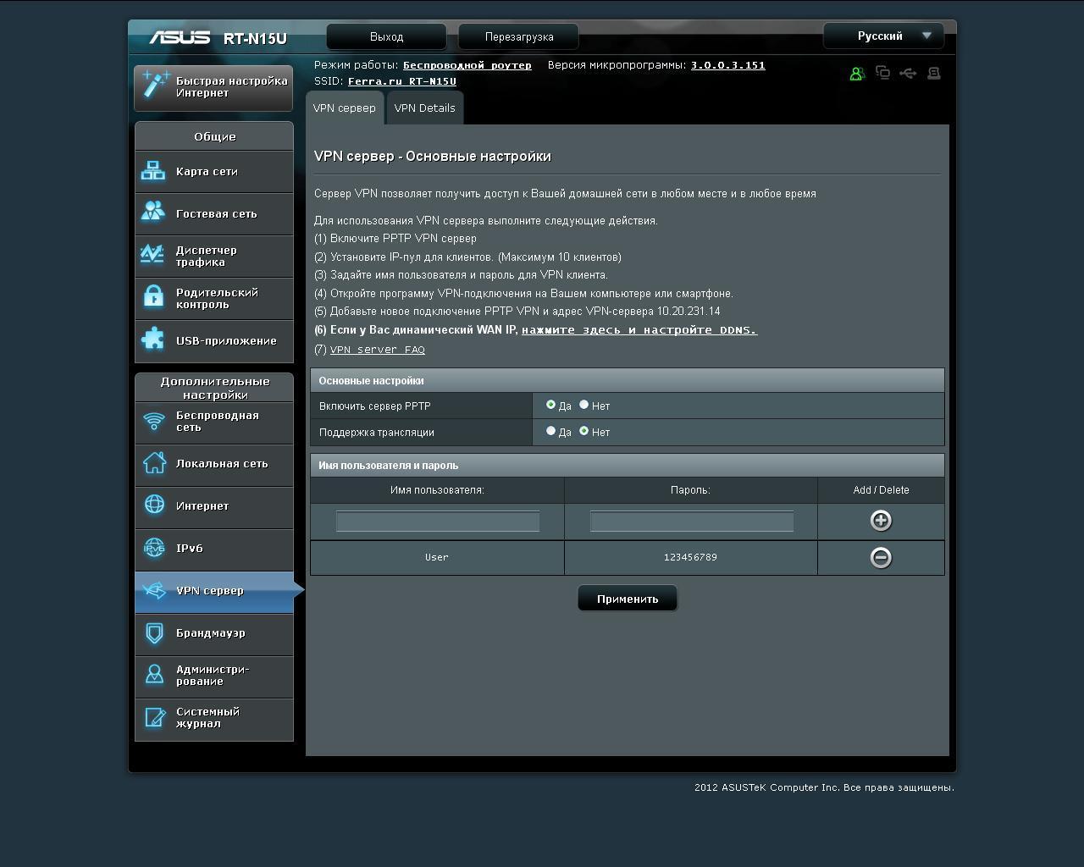The image size is (1084, 867).
Task: Select Да for Поддержка трансляции
Action: tap(550, 431)
